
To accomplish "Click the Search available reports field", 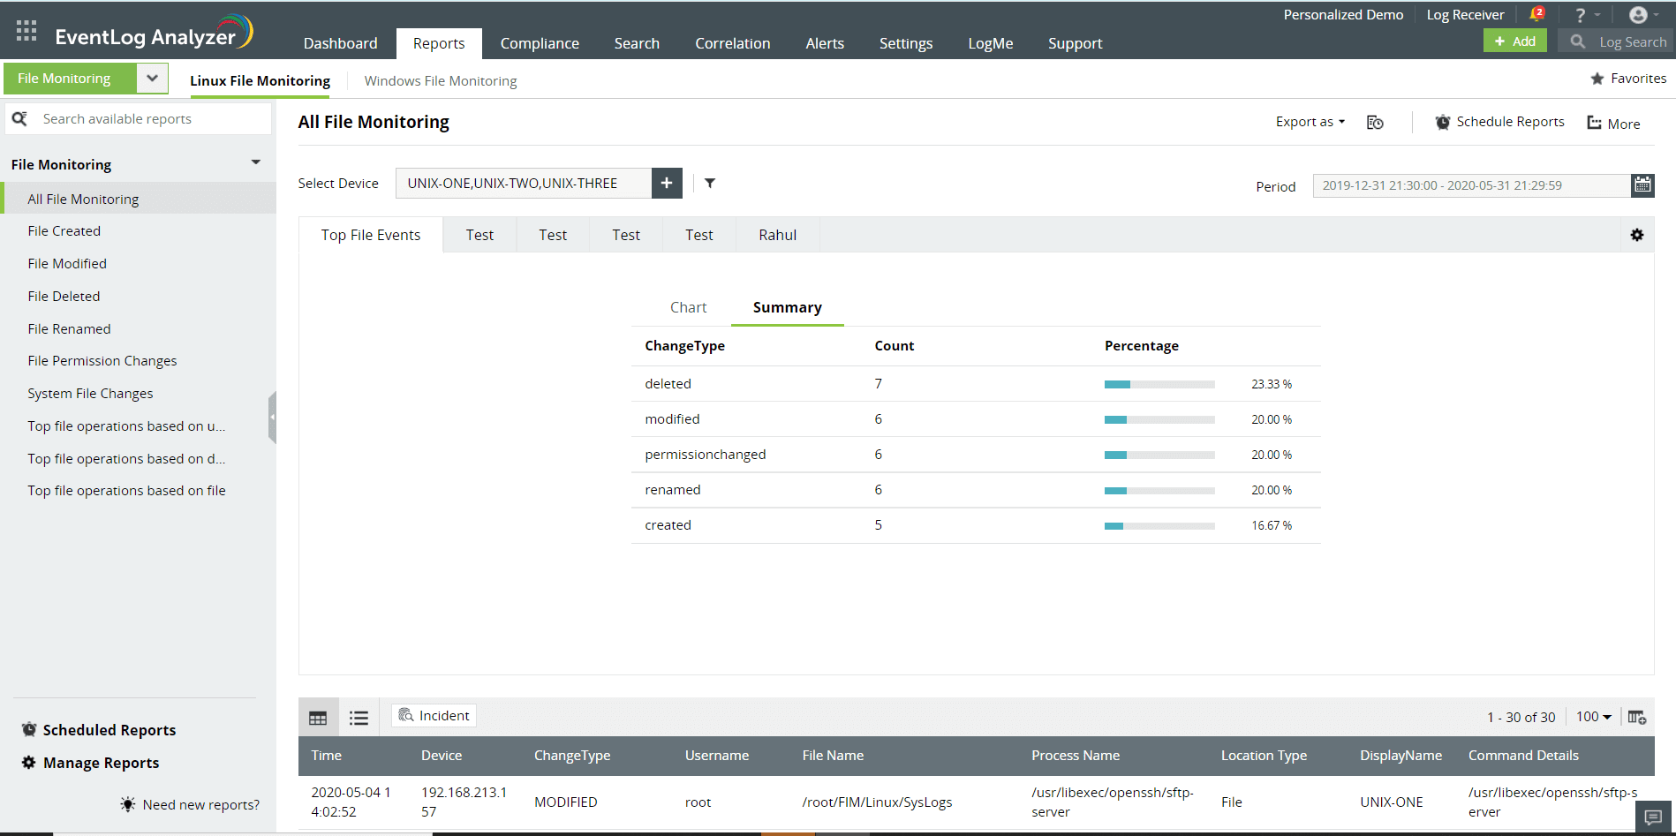I will 150,119.
